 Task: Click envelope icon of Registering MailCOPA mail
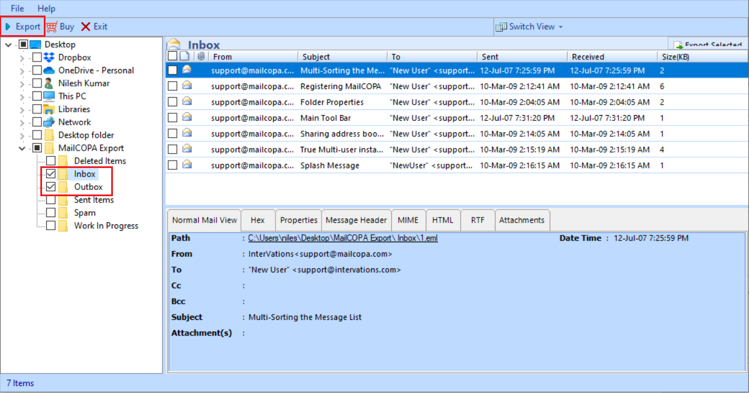point(187,86)
